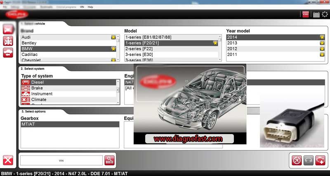Select BMW in Brand list
The image size is (330, 176).
point(68,49)
